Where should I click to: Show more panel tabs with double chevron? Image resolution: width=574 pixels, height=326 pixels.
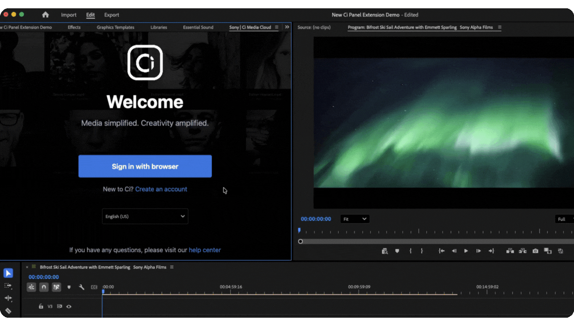pyautogui.click(x=287, y=27)
